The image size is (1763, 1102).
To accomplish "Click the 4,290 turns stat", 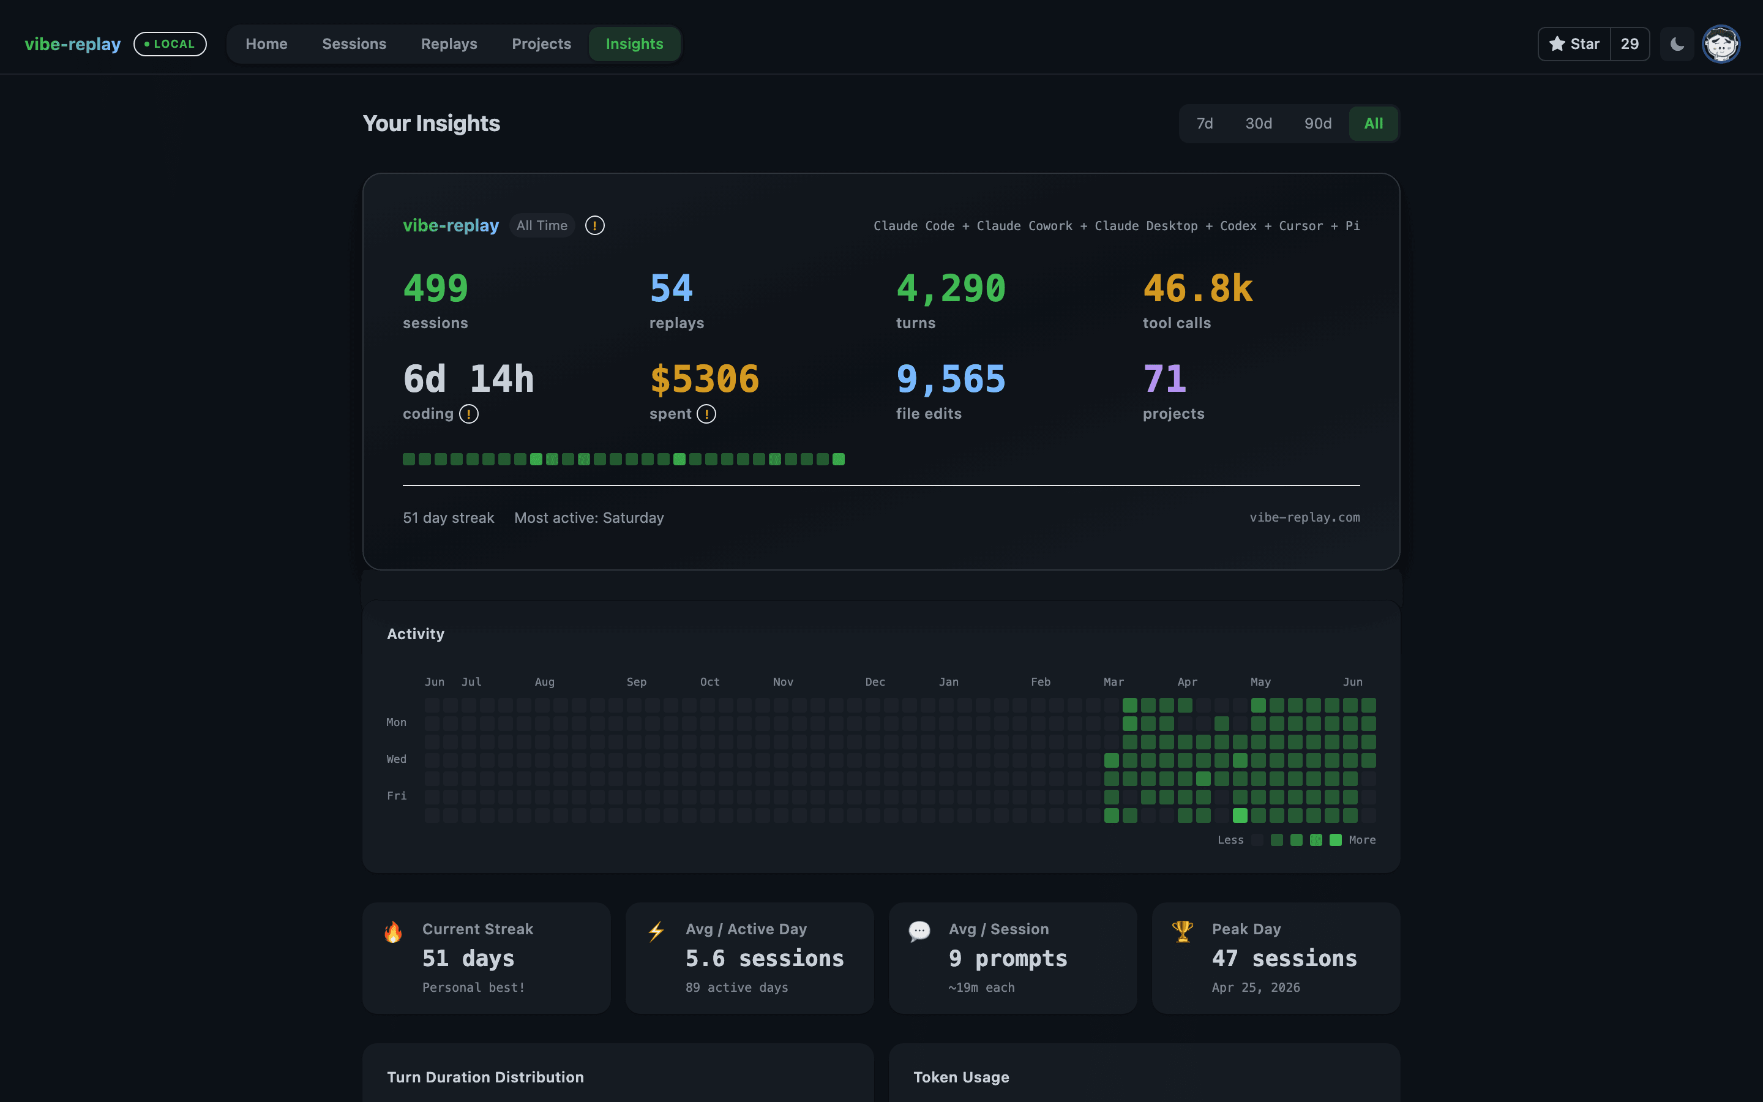I will [x=951, y=300].
